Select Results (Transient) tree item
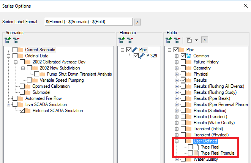 point(210,117)
